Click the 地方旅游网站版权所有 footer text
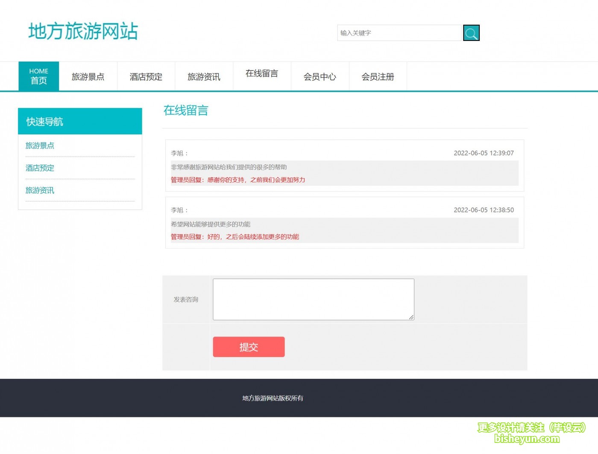Screen dimensions: 598x454 coord(272,398)
